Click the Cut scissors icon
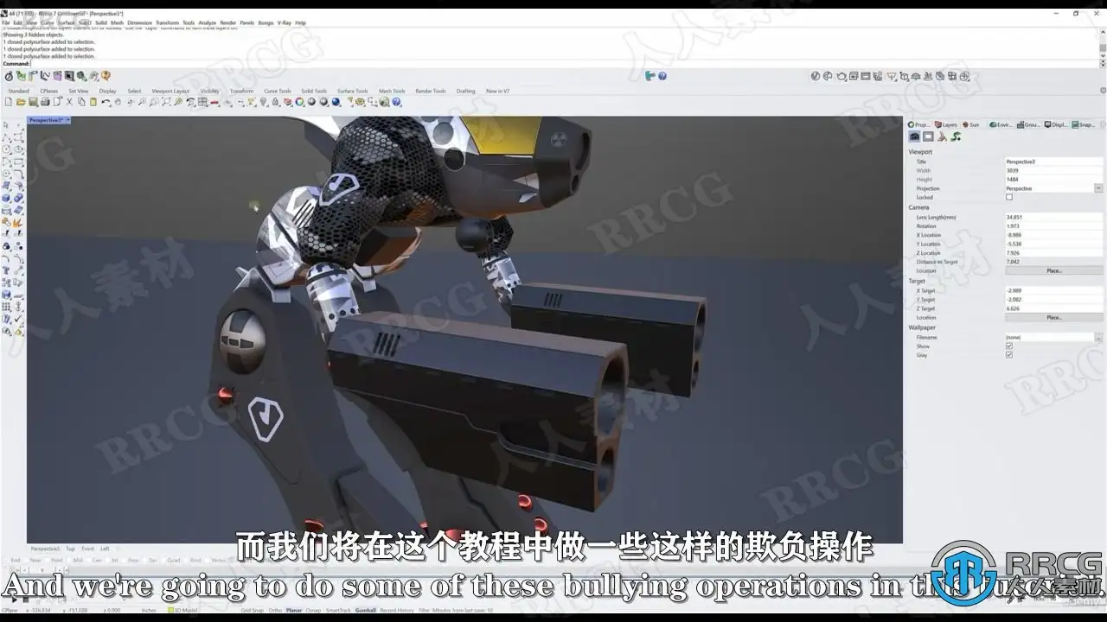 click(69, 102)
